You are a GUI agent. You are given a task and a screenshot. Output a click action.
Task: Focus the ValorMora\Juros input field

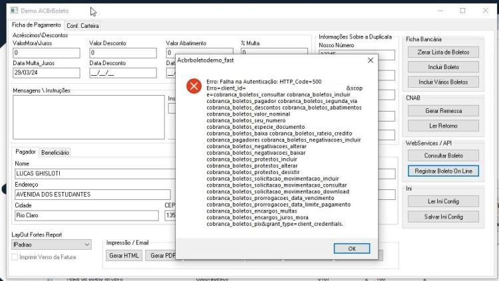(47, 52)
